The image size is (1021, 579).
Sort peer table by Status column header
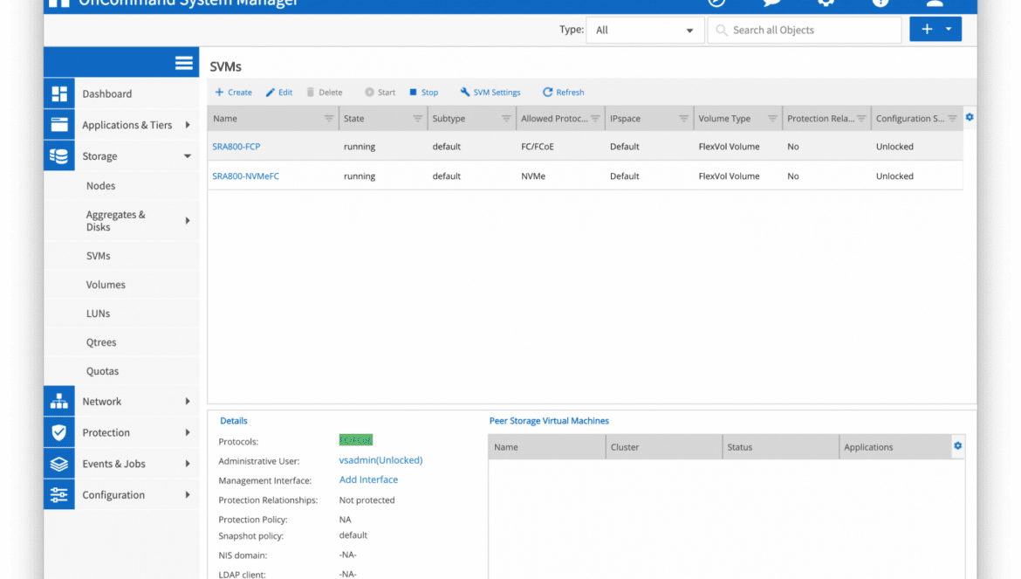(780, 447)
